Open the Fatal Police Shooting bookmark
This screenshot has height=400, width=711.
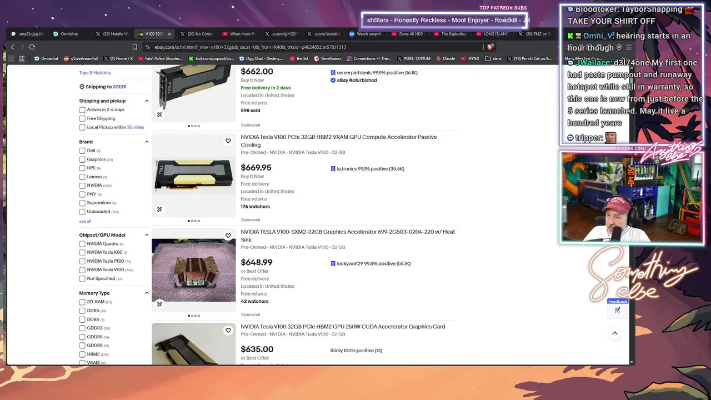159,58
